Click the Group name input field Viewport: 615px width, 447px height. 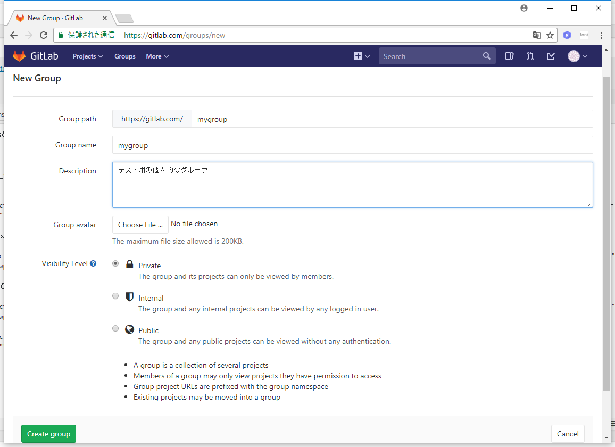click(352, 145)
